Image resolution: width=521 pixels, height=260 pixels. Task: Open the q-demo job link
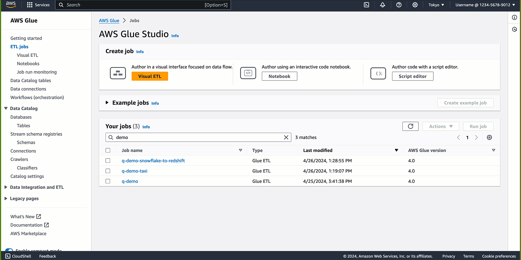click(130, 181)
